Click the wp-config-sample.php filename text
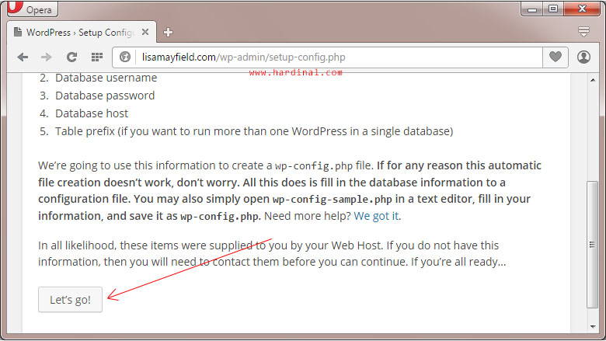This screenshot has width=606, height=341. 332,200
